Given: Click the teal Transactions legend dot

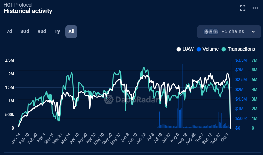Looking at the screenshot, I should (224, 49).
